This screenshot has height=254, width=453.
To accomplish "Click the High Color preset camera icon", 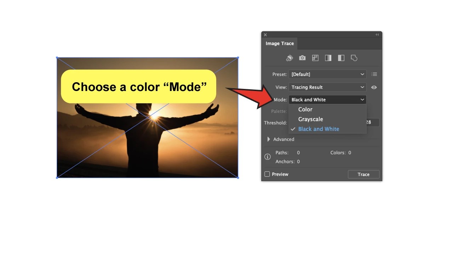I will pos(302,58).
